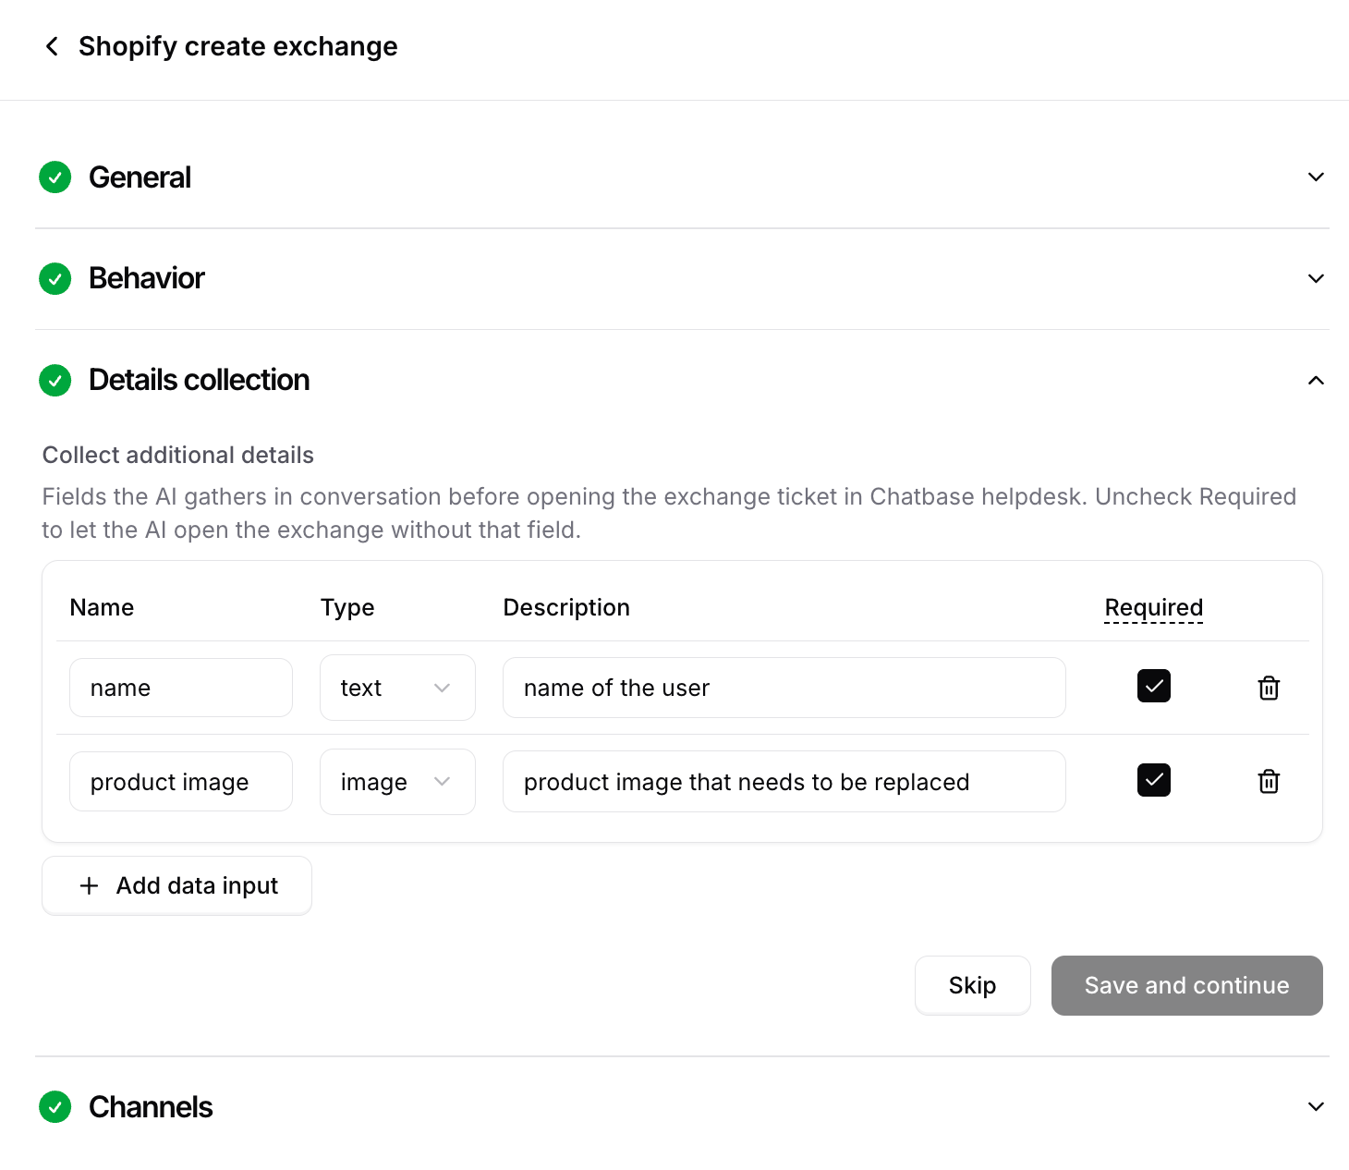Click the green check icon beside Channels
Screen dimensions: 1349x1170
(55, 1106)
